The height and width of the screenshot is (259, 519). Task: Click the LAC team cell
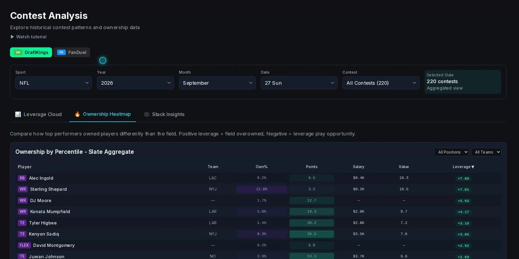pyautogui.click(x=213, y=178)
